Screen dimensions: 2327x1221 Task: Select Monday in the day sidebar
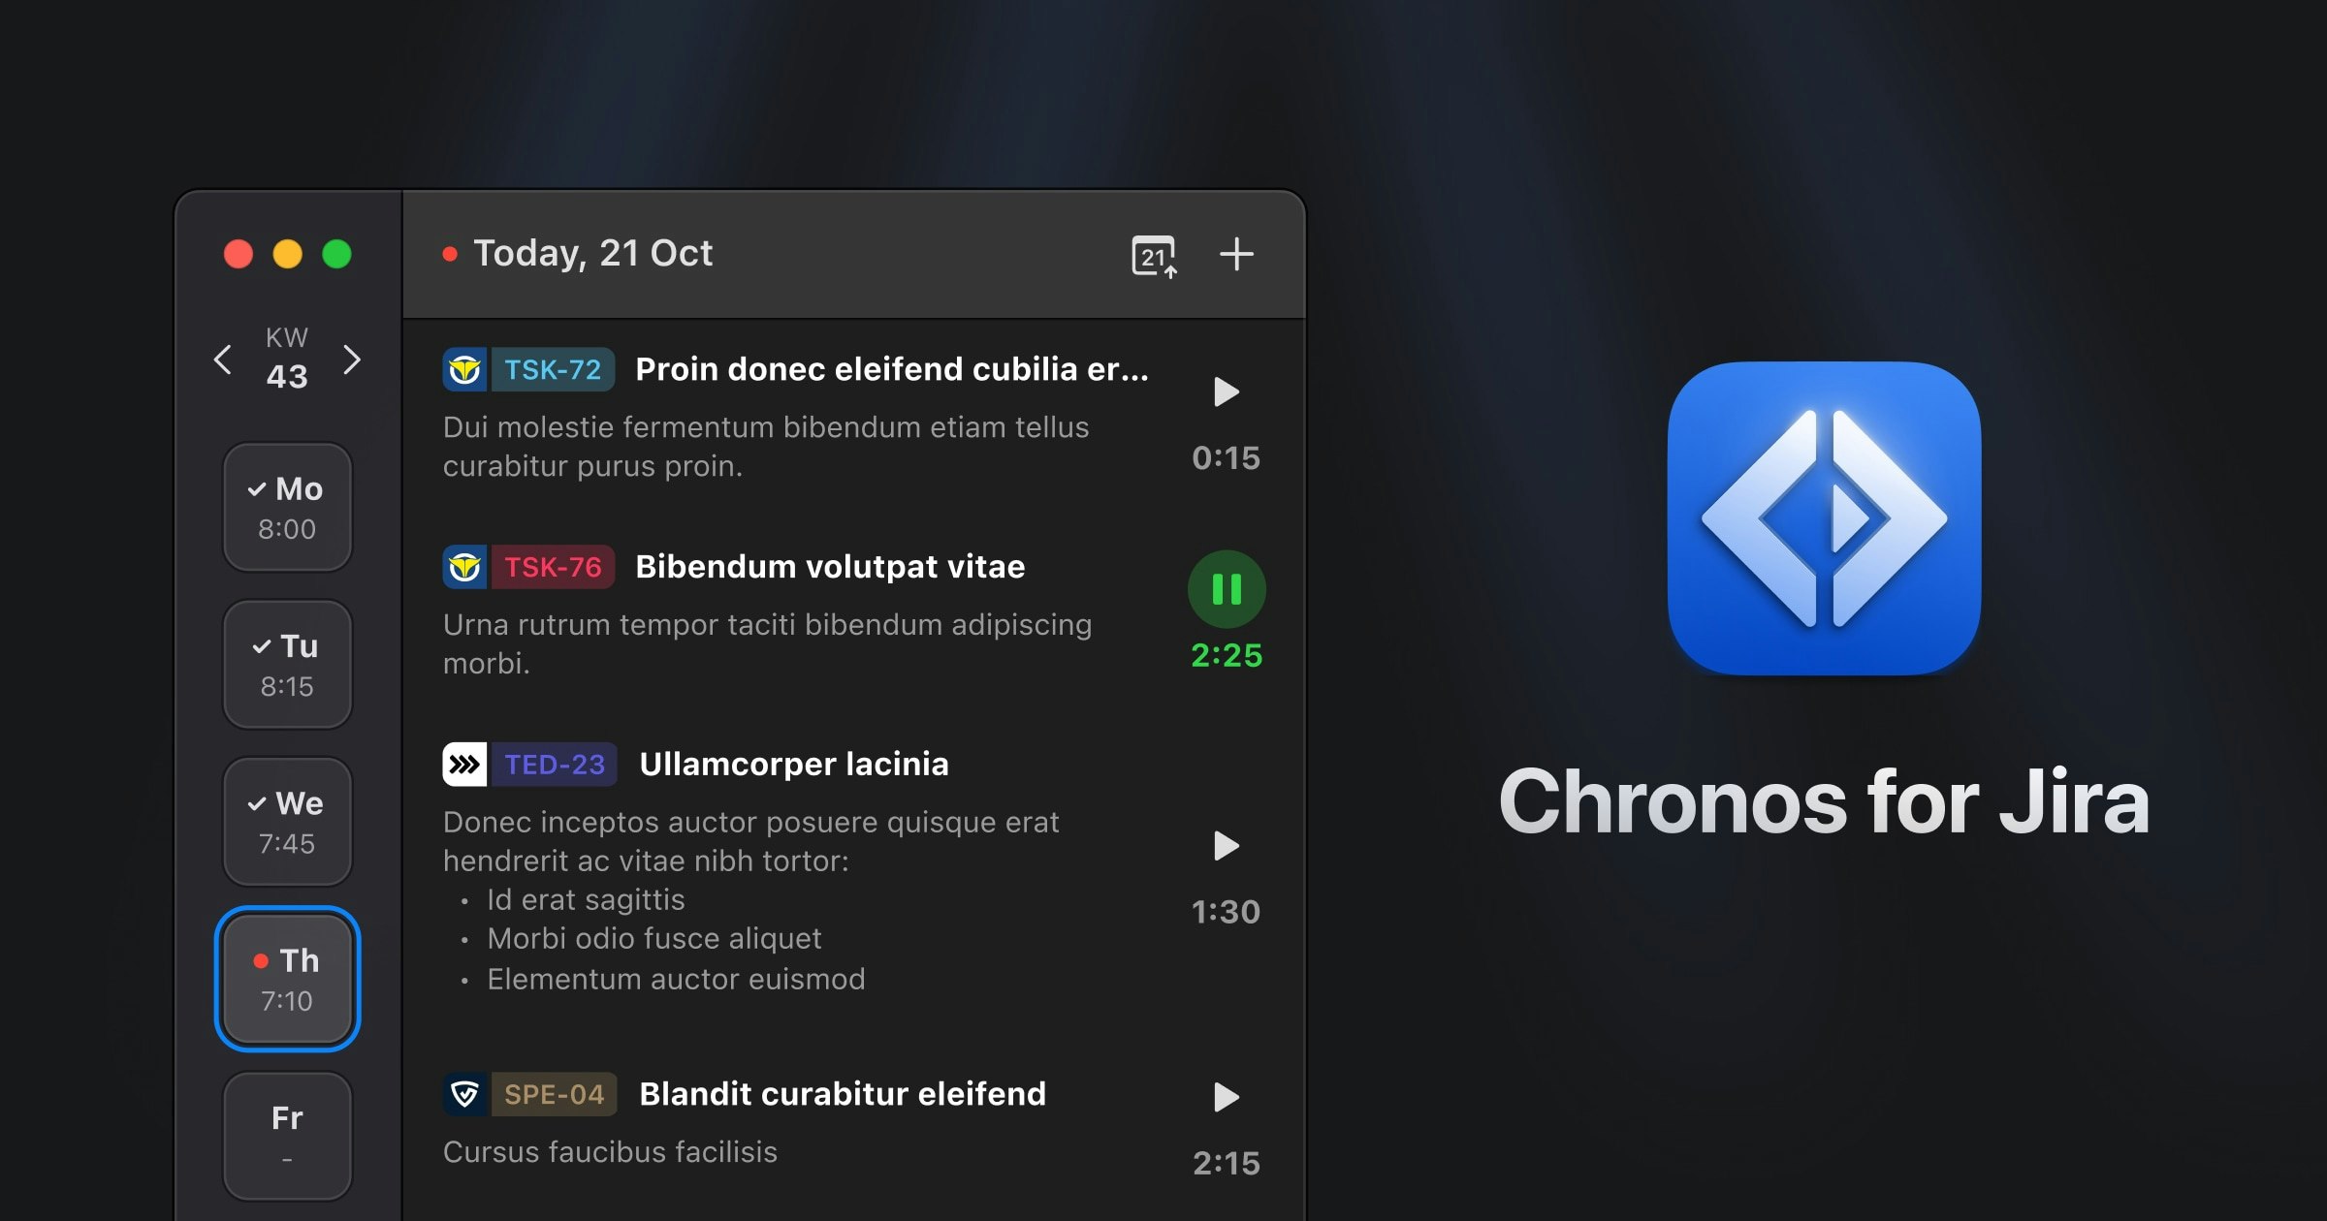coord(287,507)
